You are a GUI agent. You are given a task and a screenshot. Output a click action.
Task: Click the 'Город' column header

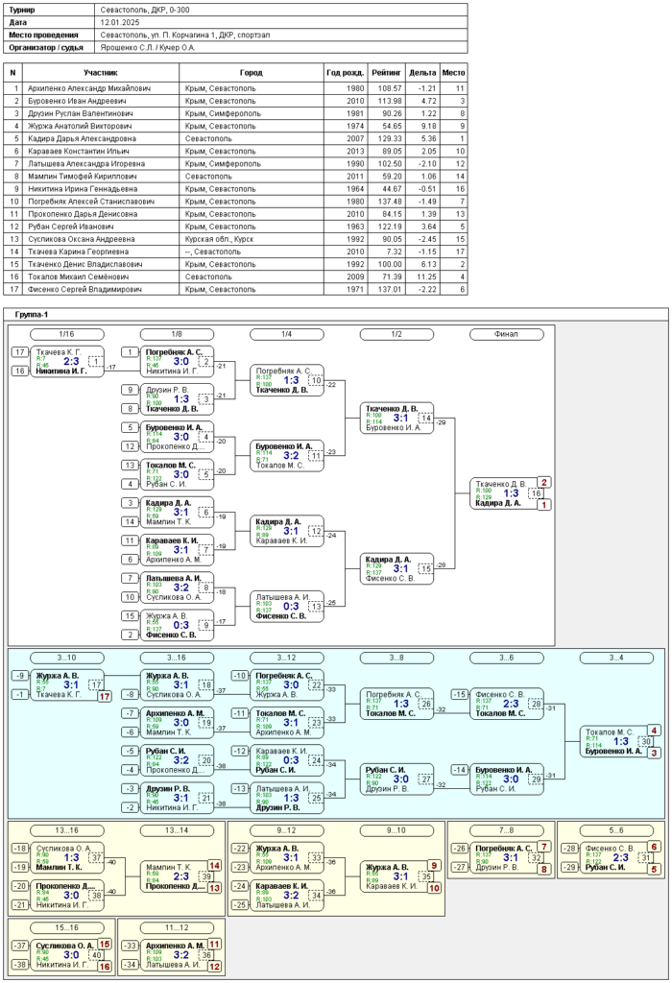(251, 73)
